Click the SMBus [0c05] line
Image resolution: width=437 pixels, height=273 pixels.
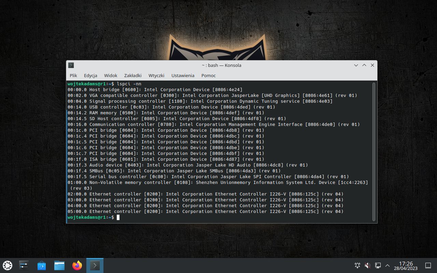174,171
